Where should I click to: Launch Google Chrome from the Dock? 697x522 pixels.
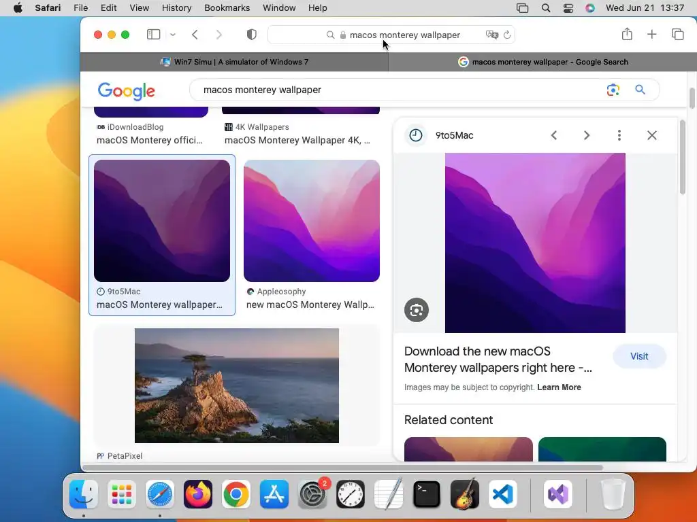click(236, 494)
